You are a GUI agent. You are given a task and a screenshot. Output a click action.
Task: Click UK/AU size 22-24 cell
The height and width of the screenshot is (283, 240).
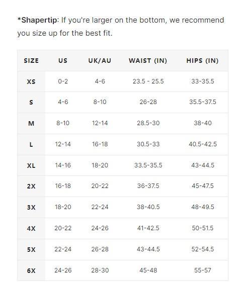(100, 207)
